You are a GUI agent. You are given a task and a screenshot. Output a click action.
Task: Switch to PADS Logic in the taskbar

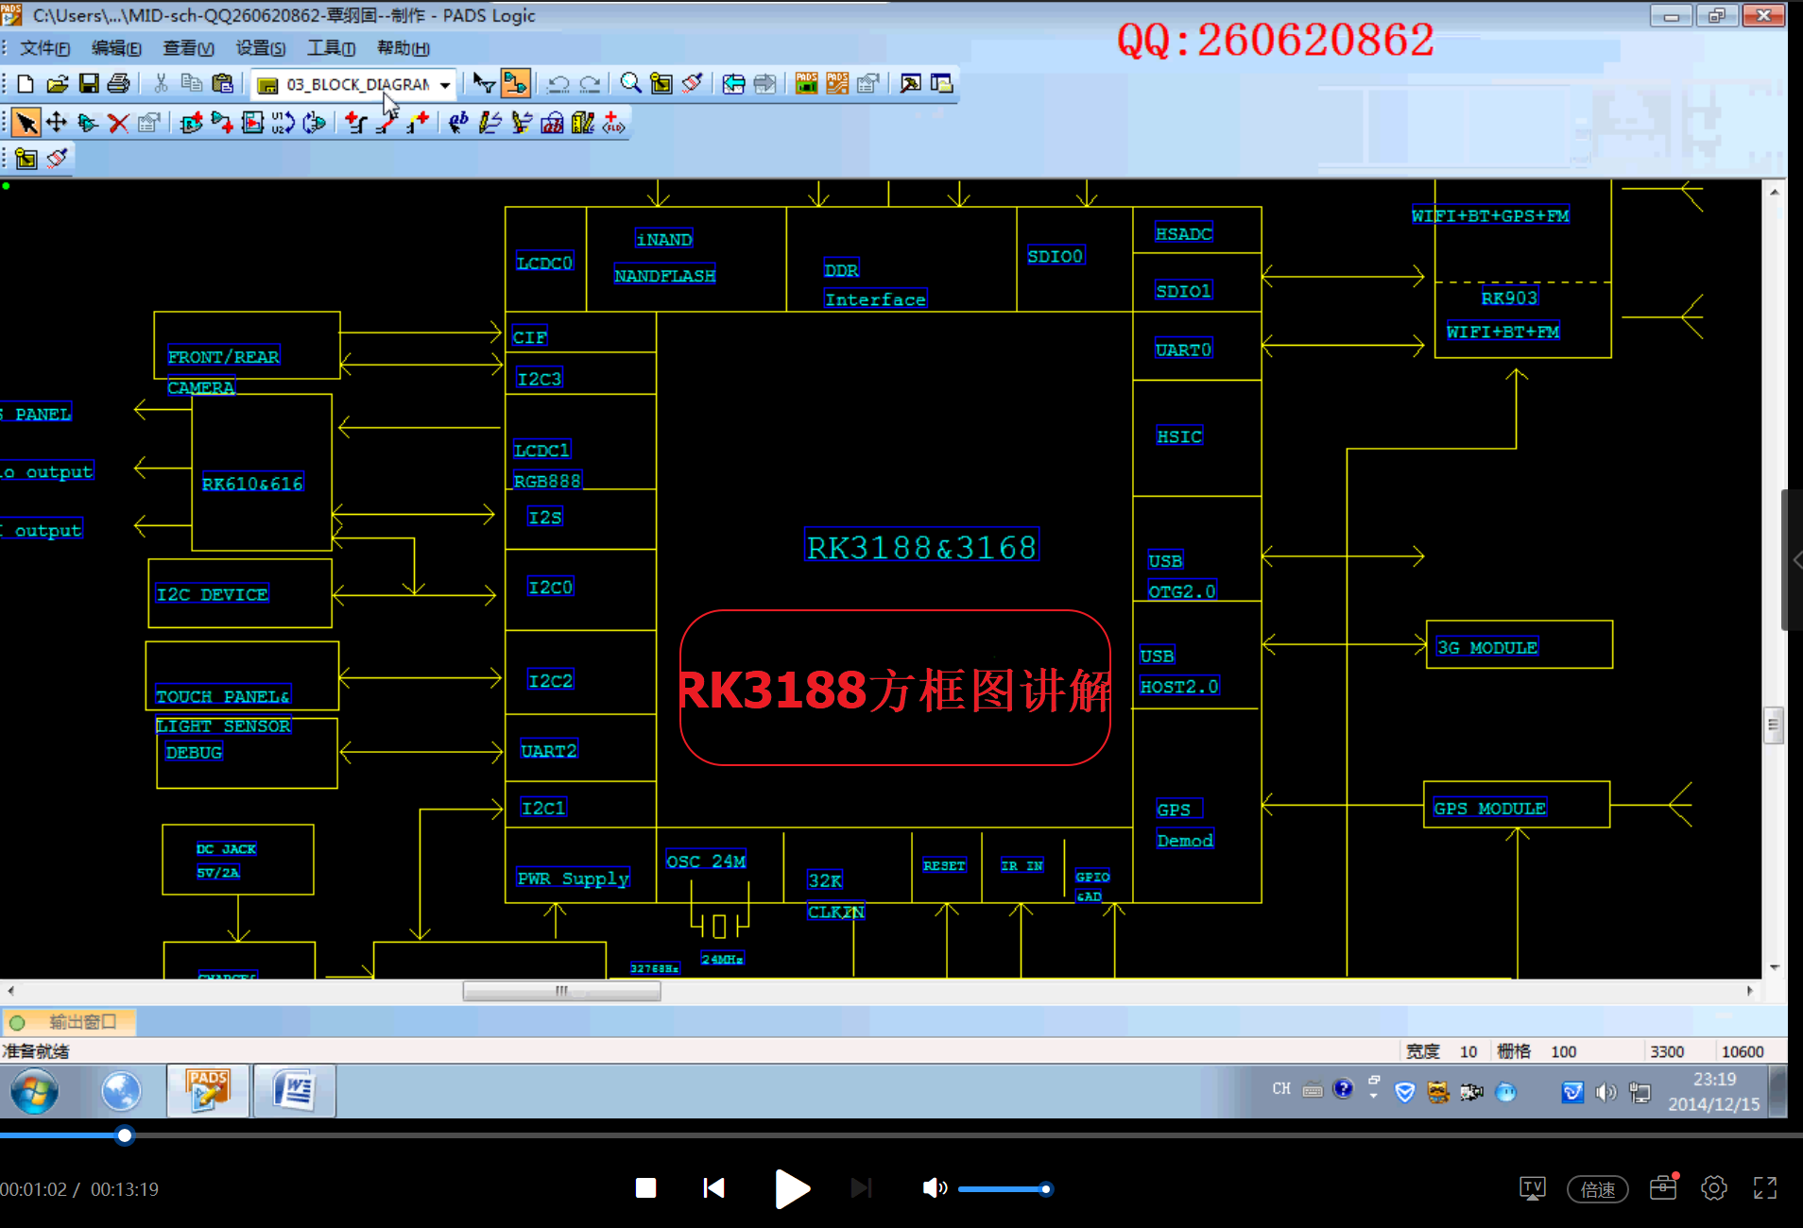point(208,1091)
